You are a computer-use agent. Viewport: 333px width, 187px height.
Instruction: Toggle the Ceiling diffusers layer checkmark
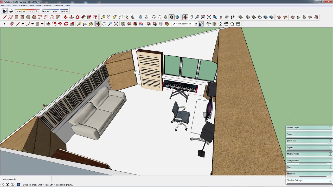[x=174, y=24]
